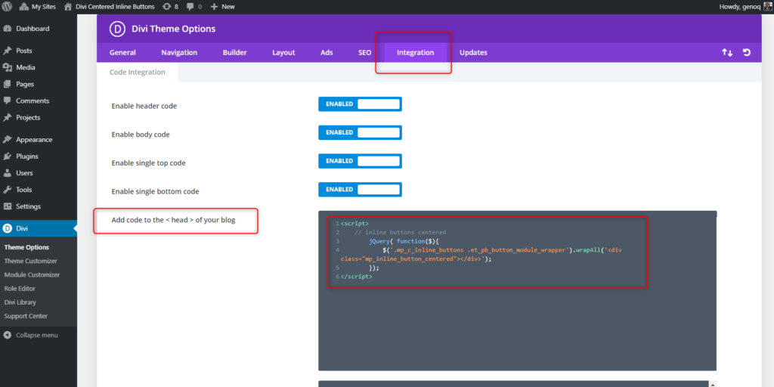
Task: Click the Posts pushpin icon
Action: 8,51
